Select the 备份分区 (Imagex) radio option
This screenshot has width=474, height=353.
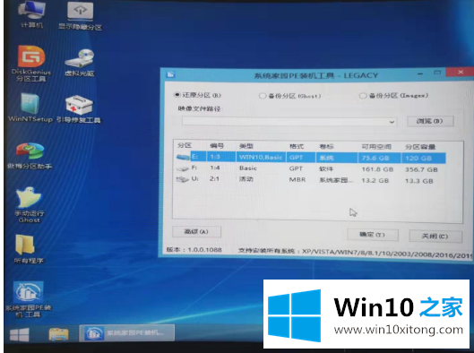tap(394, 96)
